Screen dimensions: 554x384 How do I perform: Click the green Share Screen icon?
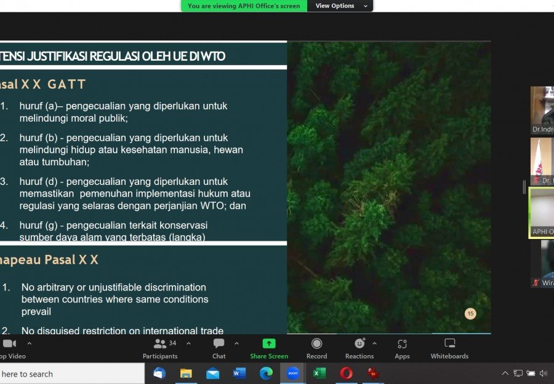pos(269,343)
